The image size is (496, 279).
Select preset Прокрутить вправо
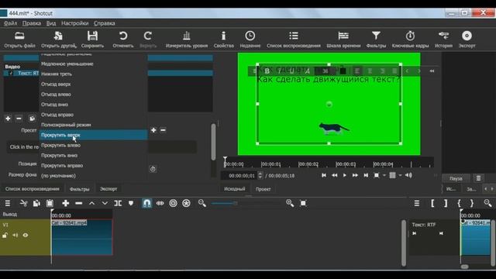pyautogui.click(x=93, y=165)
